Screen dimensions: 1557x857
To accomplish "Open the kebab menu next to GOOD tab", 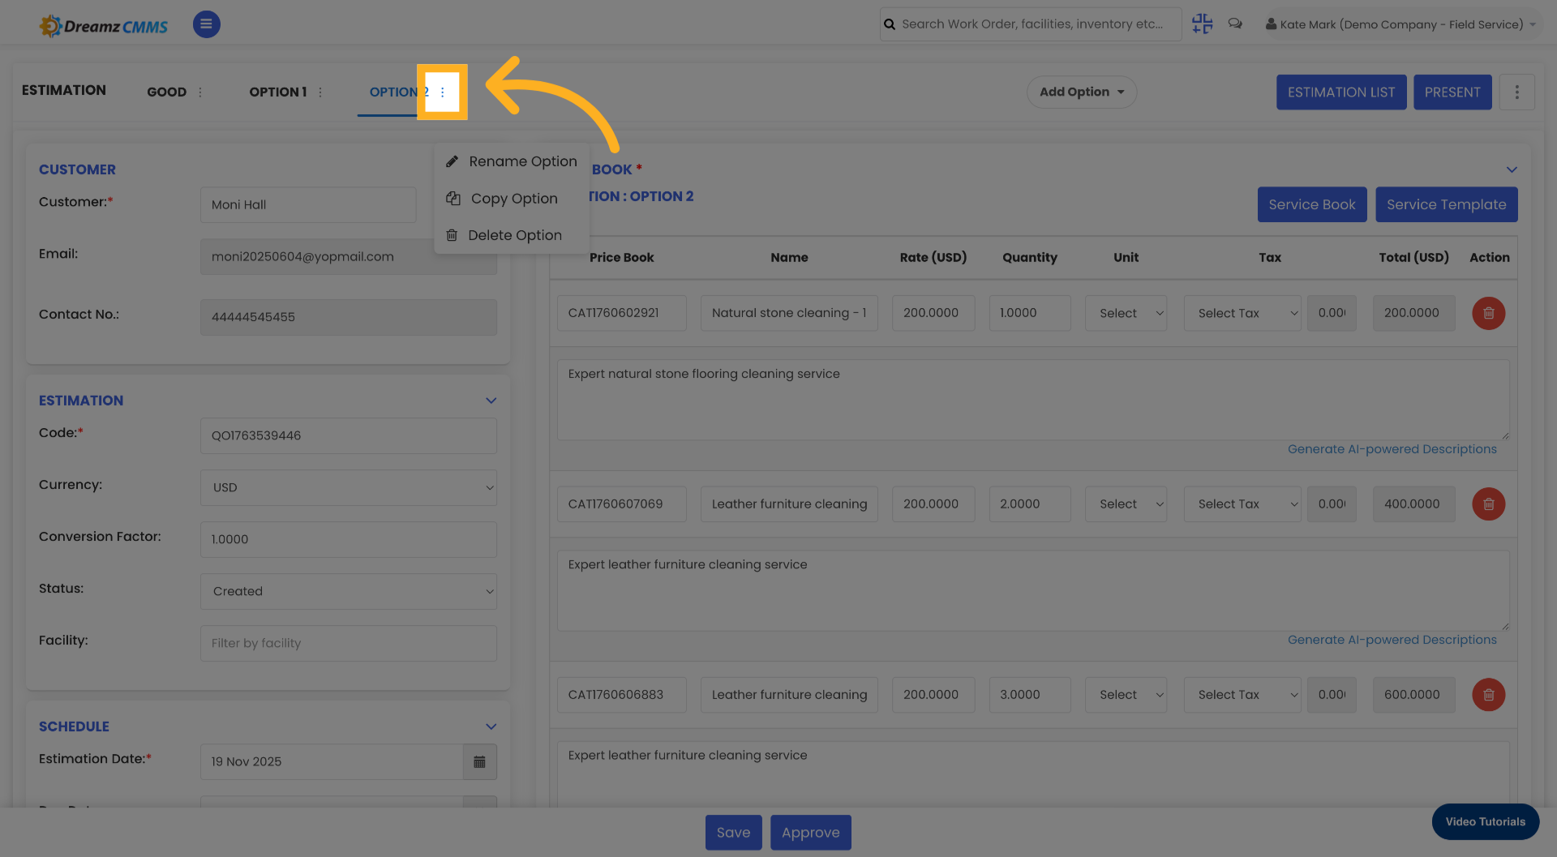I will (x=200, y=92).
